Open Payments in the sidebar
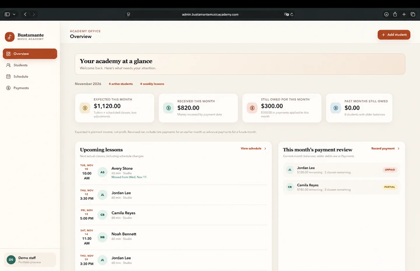420x271 pixels. point(30,88)
